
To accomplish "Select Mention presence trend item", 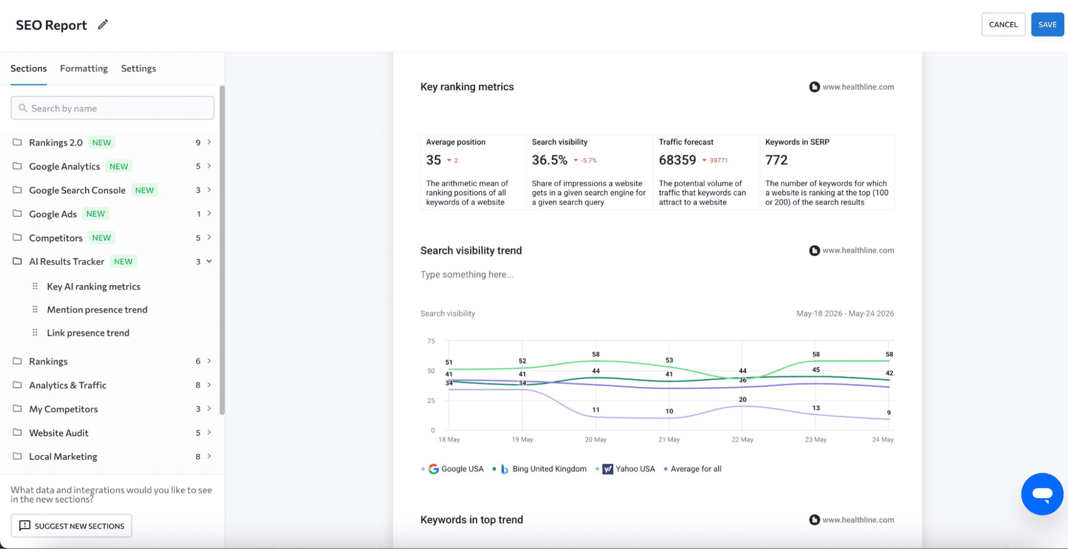I will click(x=97, y=309).
